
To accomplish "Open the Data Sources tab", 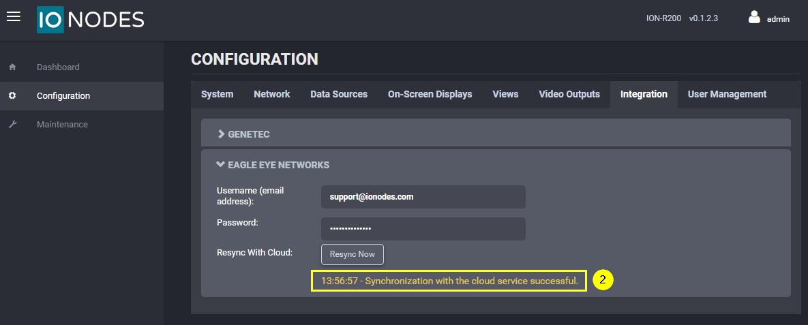I will click(338, 95).
